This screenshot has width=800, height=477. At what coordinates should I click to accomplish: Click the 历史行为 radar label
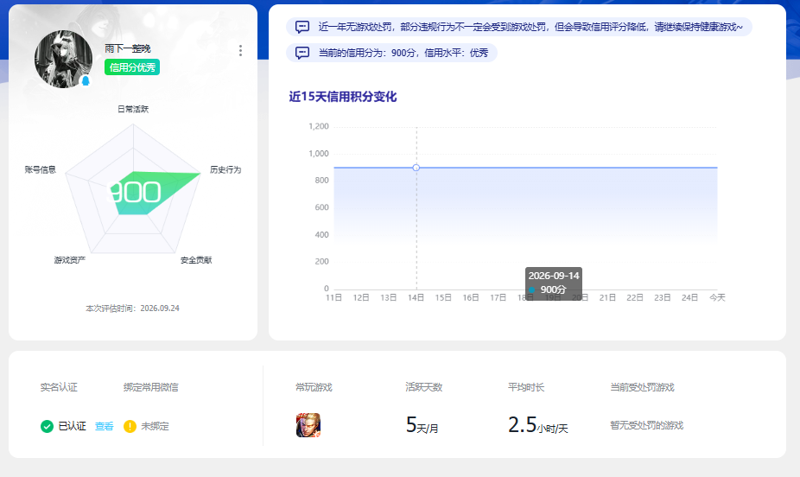[x=225, y=169]
